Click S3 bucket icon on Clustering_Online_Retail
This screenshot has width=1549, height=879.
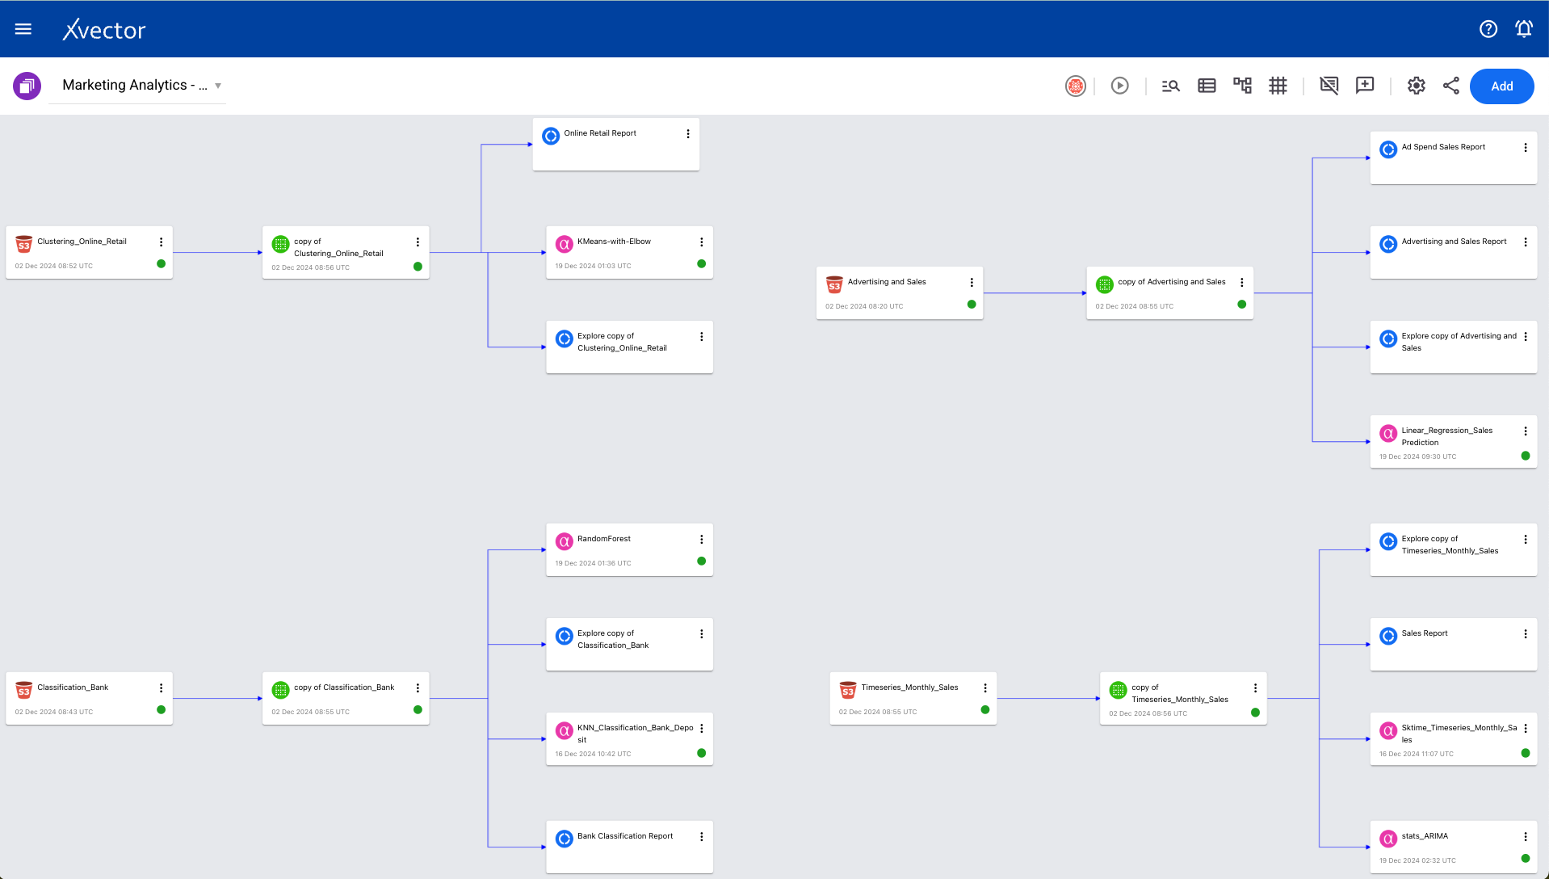pos(24,244)
